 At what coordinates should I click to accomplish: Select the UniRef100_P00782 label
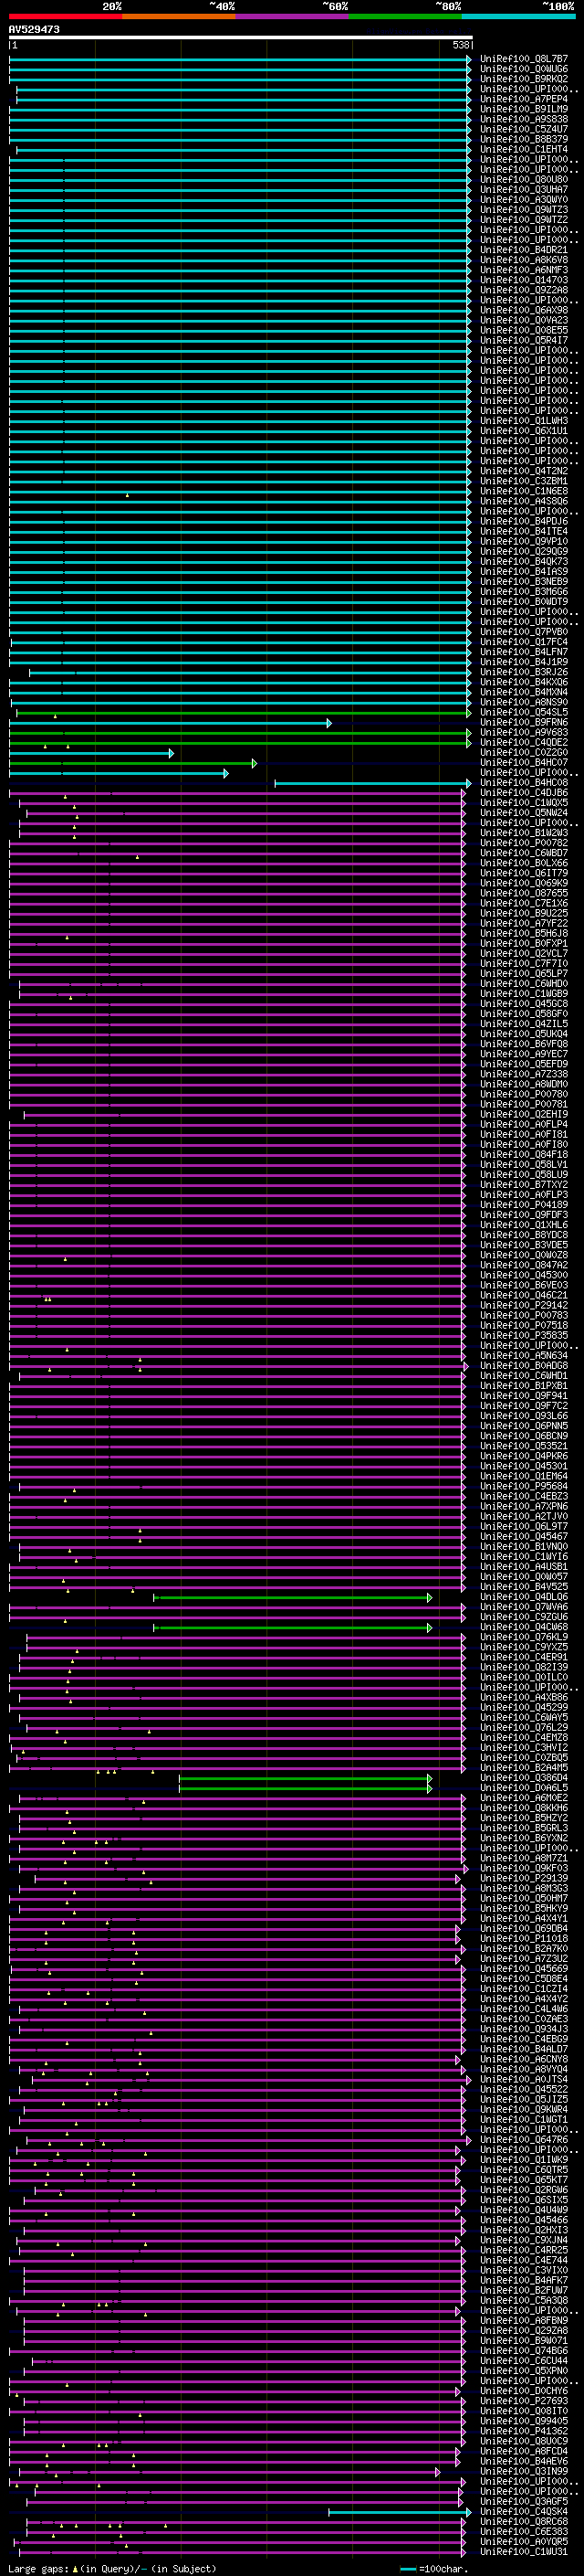click(x=524, y=843)
